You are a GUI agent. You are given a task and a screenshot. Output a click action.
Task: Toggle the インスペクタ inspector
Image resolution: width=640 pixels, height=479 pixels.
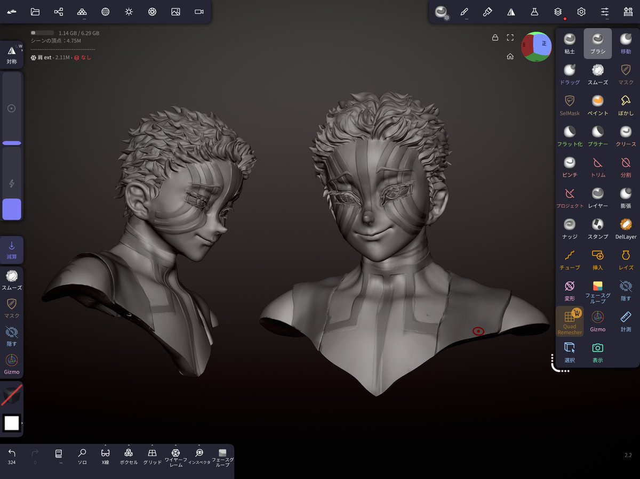[x=199, y=457]
